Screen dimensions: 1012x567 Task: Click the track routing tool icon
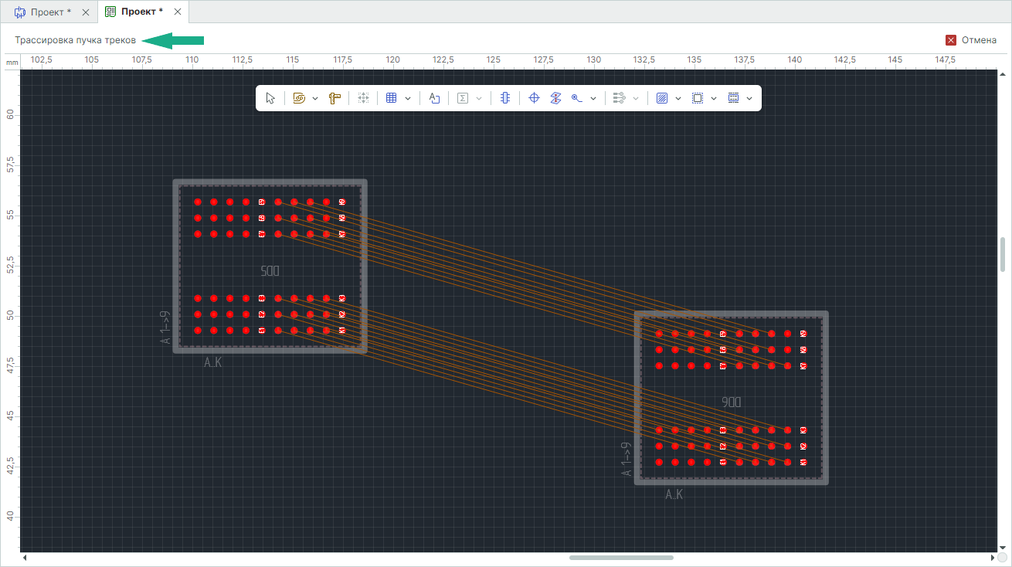coord(299,98)
